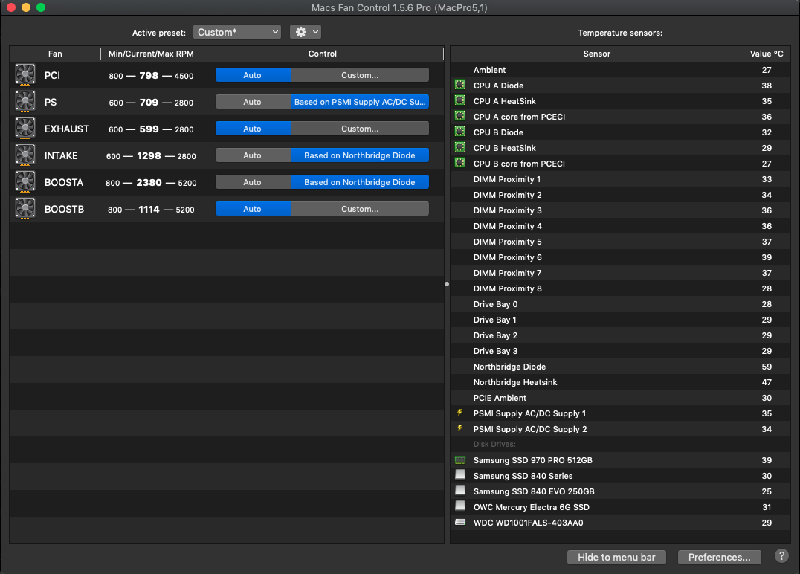Select the DIMM Proximity 8 row
Screen dimensions: 800x574
(620, 288)
